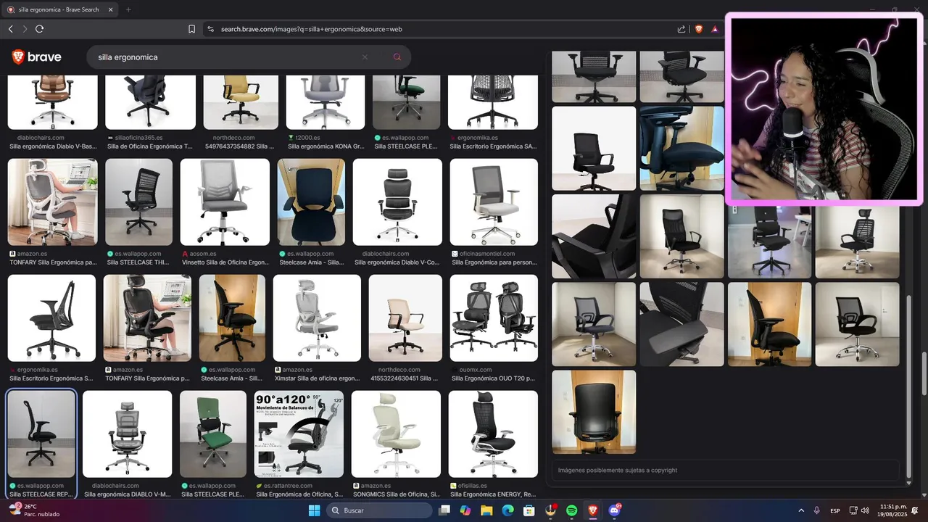Open volume control in tray
928x522 pixels.
click(865, 510)
